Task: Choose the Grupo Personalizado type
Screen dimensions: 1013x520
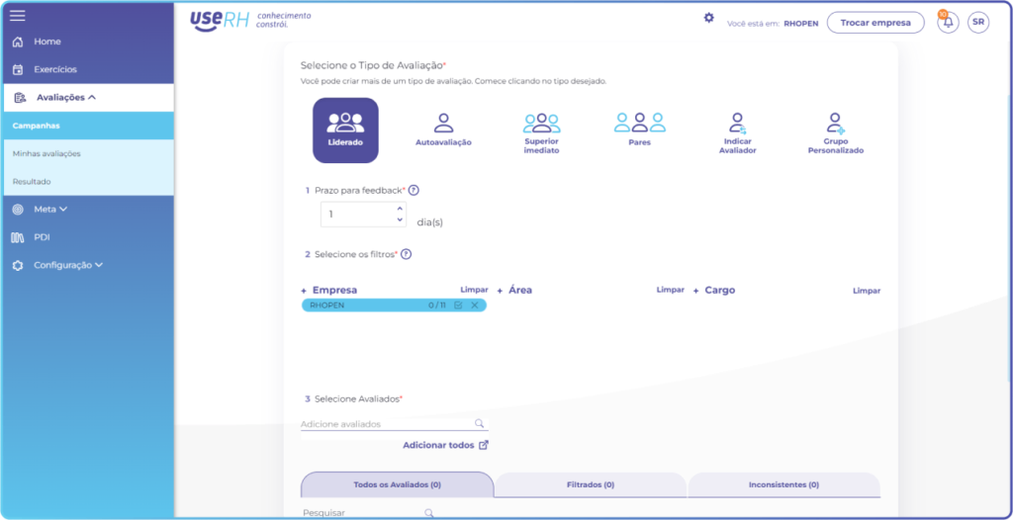Action: pyautogui.click(x=835, y=133)
